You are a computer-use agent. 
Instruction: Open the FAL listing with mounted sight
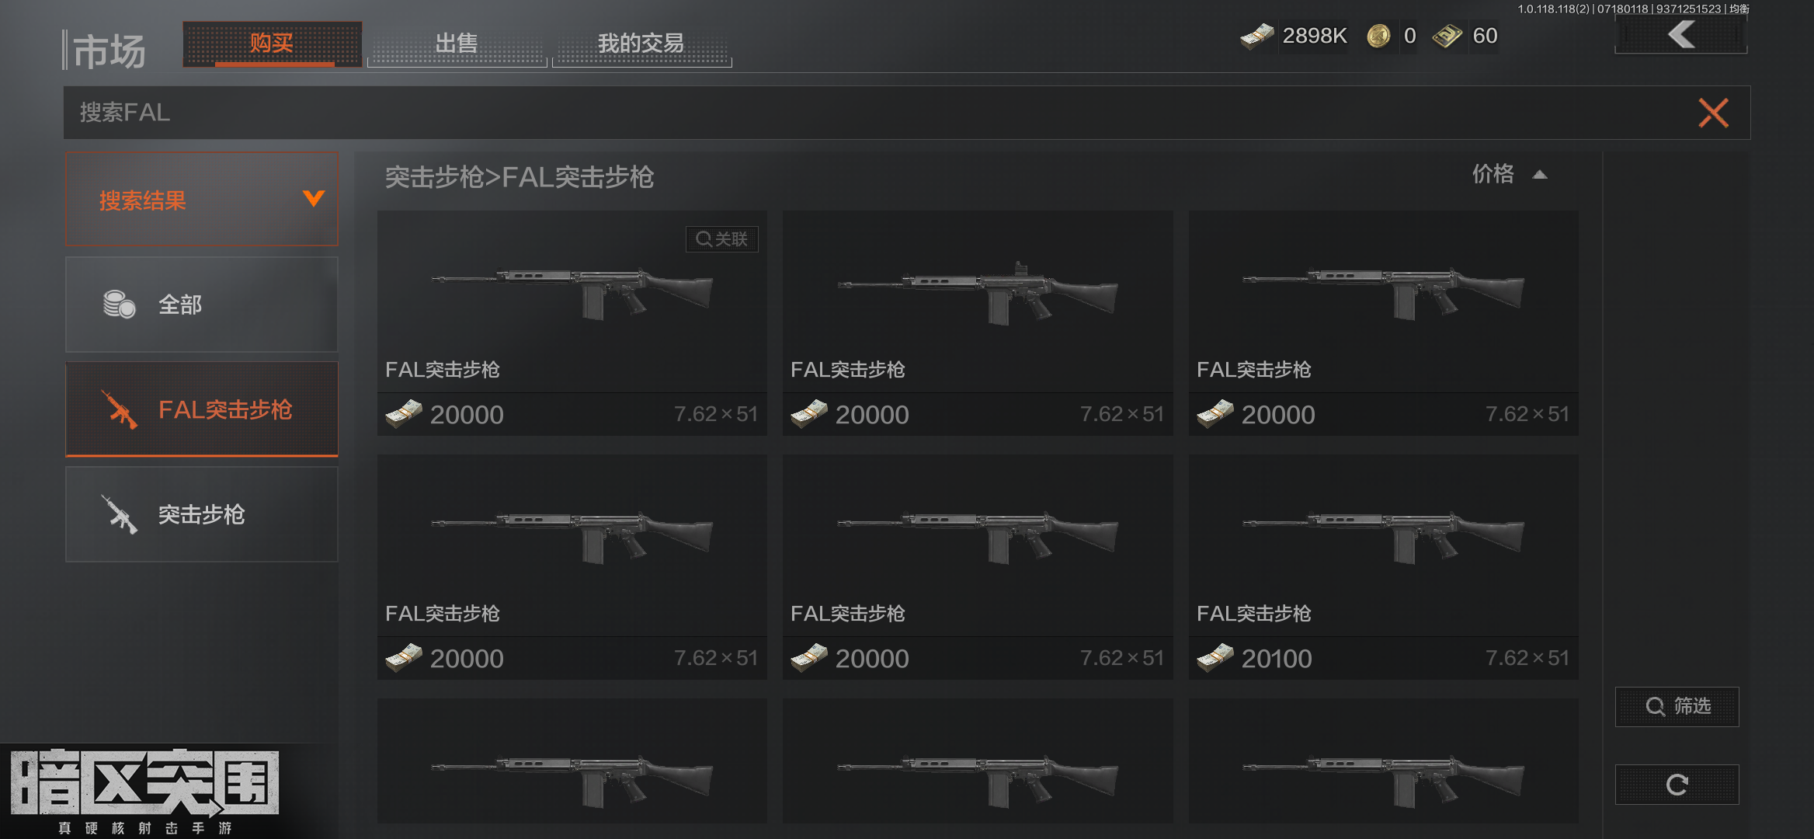tap(978, 323)
